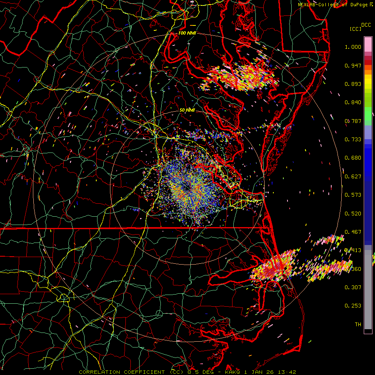This screenshot has height=375, width=375.
Task: Select the 1.000 value on the color scale
Action: [353, 47]
